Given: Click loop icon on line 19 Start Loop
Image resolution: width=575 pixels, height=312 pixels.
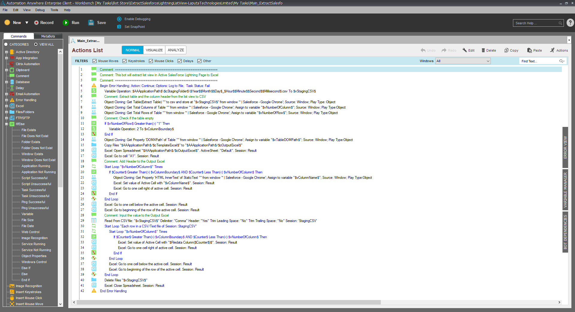Looking at the screenshot, I should [x=94, y=166].
